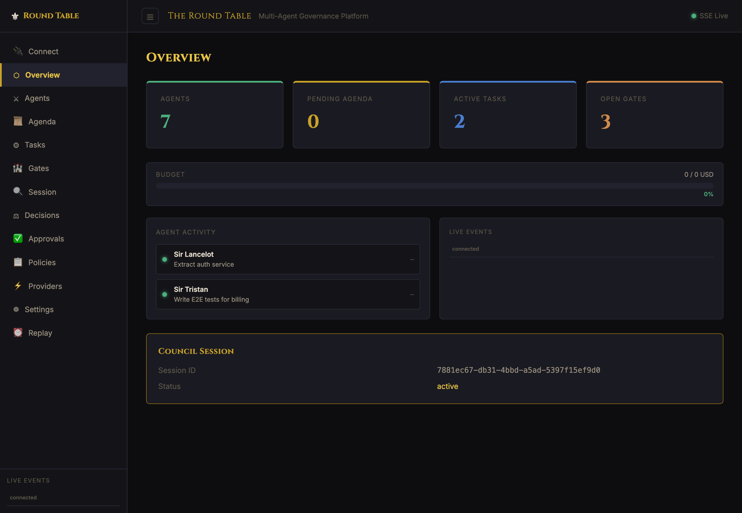This screenshot has height=513, width=742.
Task: Click the "Agent Activity" panel heading
Action: (x=186, y=232)
